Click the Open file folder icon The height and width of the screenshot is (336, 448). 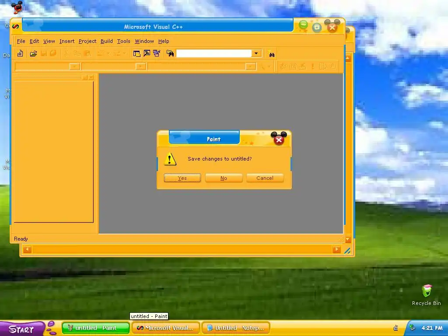pyautogui.click(x=33, y=53)
